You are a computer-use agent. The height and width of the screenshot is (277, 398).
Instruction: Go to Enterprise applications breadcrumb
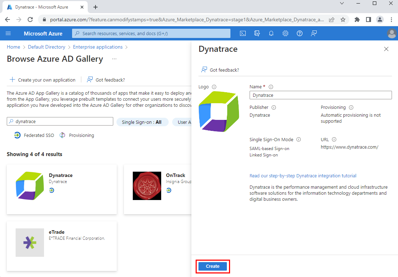tap(98, 47)
